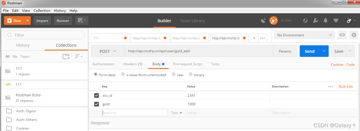Switch to the Builder tab

pyautogui.click(x=164, y=21)
